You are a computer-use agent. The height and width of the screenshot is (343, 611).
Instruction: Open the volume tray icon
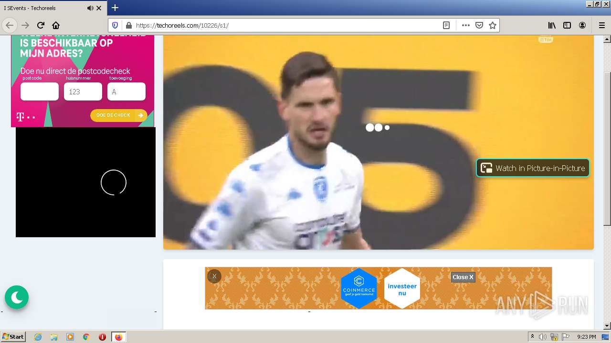(x=543, y=337)
